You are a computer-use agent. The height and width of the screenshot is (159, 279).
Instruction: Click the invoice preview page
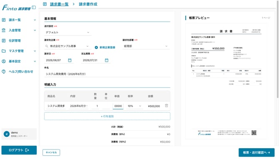click(226, 81)
